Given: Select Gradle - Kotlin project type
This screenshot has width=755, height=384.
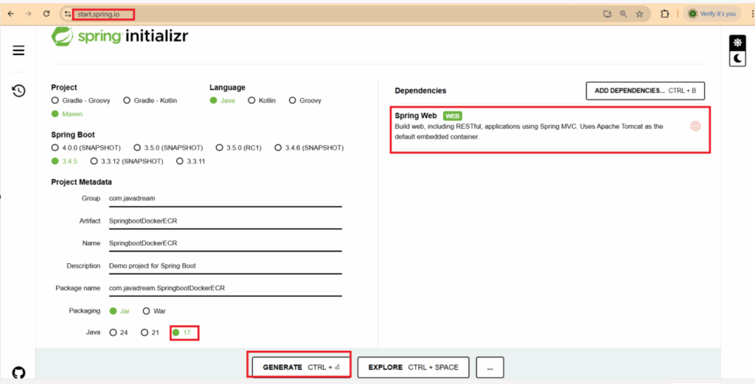Looking at the screenshot, I should click(150, 100).
